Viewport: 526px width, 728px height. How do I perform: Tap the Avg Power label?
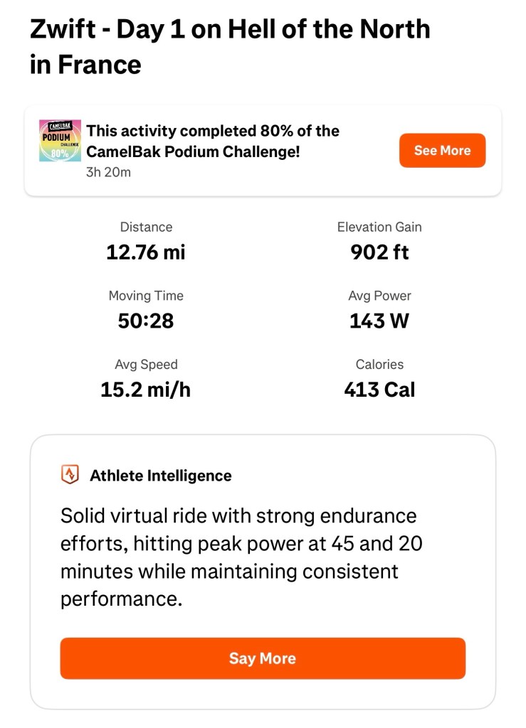[x=379, y=296]
